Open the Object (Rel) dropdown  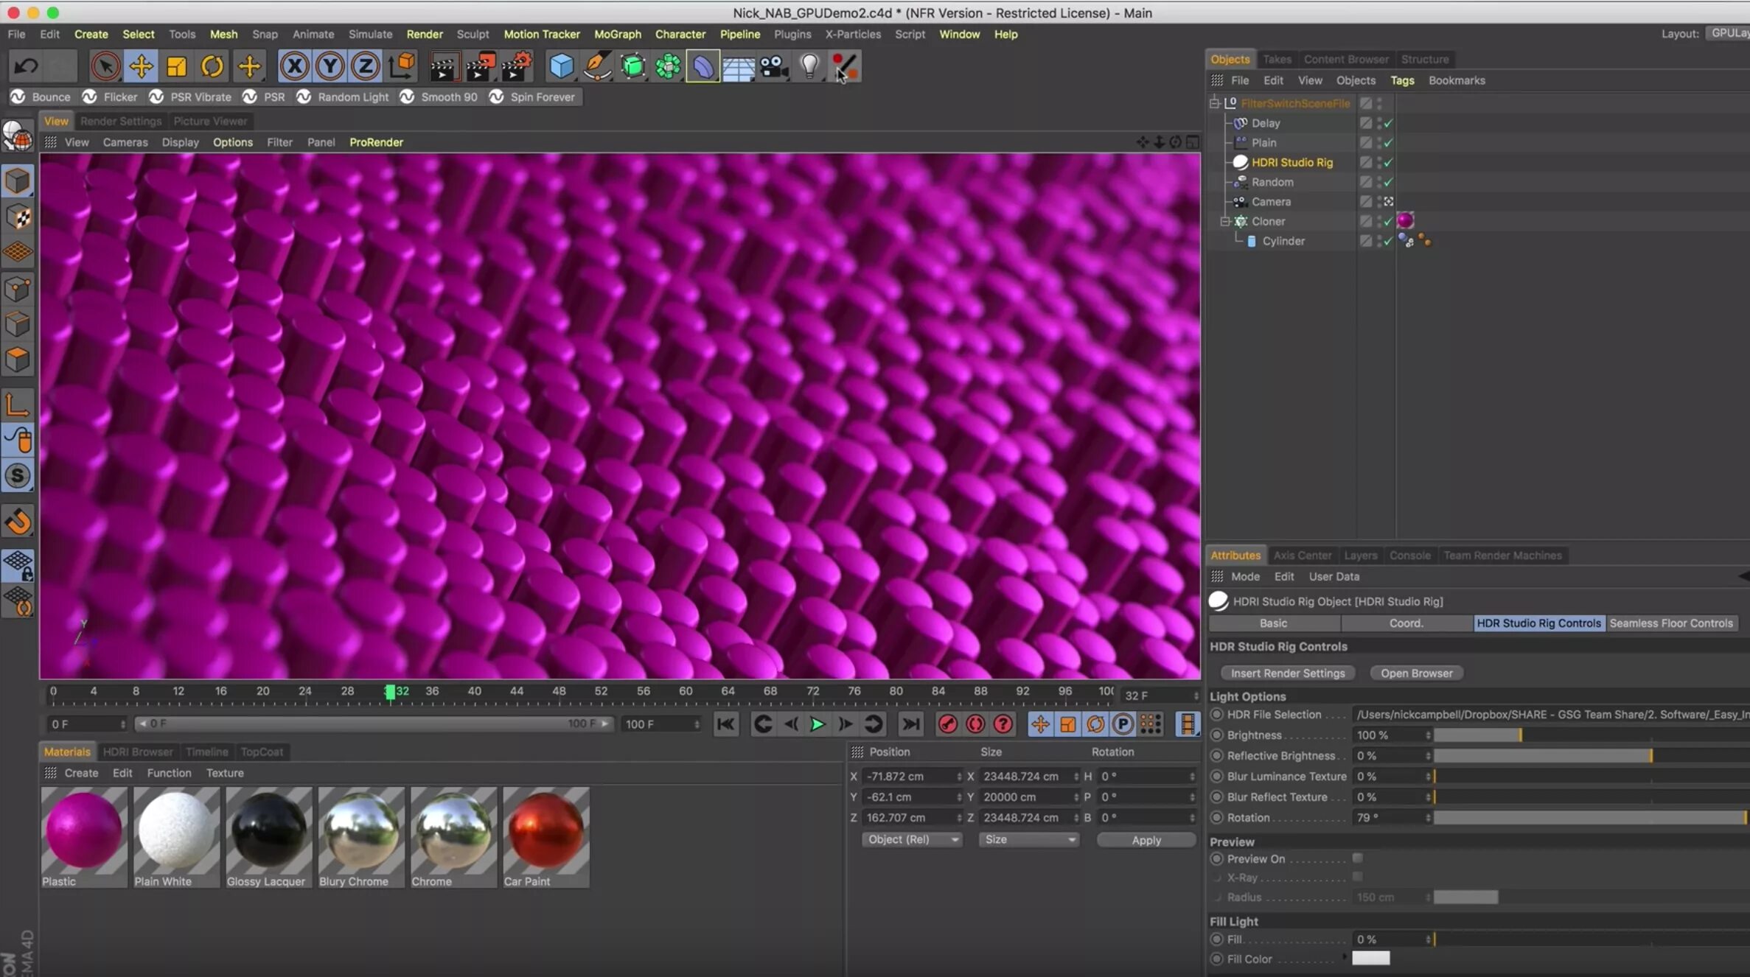(x=911, y=840)
